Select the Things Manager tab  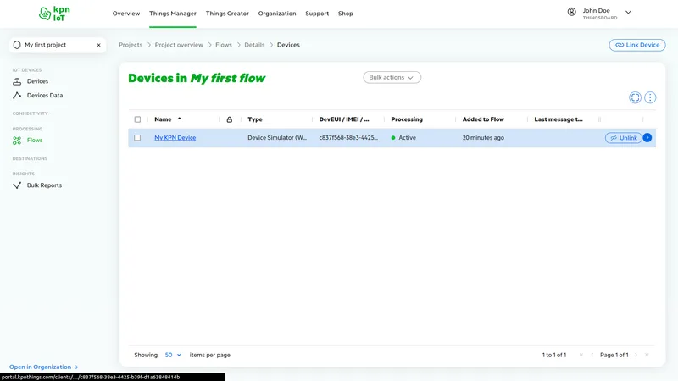(173, 14)
